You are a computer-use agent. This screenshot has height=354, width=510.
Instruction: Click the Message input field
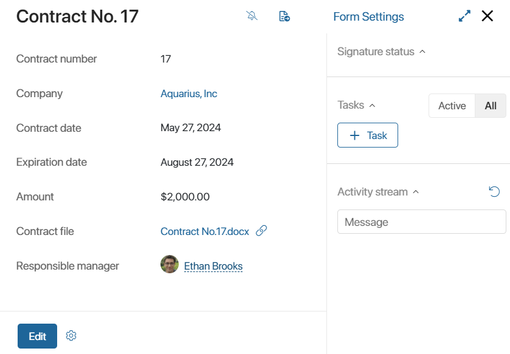[x=421, y=222]
